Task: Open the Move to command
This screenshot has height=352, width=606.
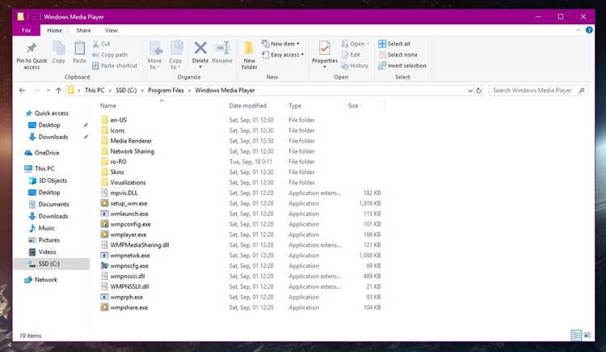Action: pyautogui.click(x=154, y=54)
